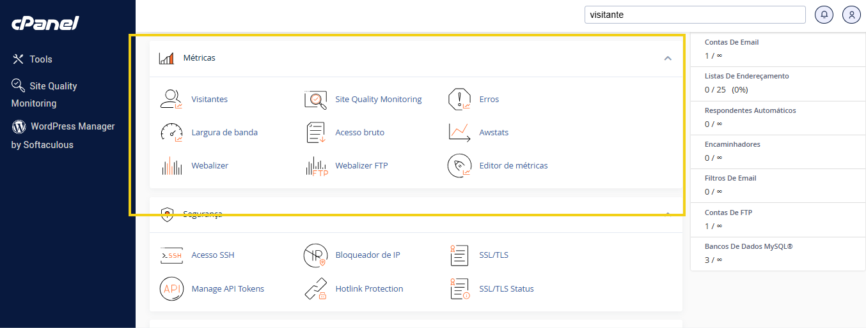The image size is (866, 328).
Task: Click the Acesso bruto link
Action: pyautogui.click(x=359, y=133)
